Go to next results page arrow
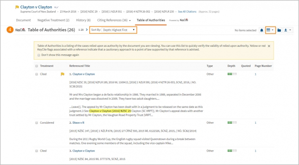The width and height of the screenshot is (299, 165). [87, 30]
